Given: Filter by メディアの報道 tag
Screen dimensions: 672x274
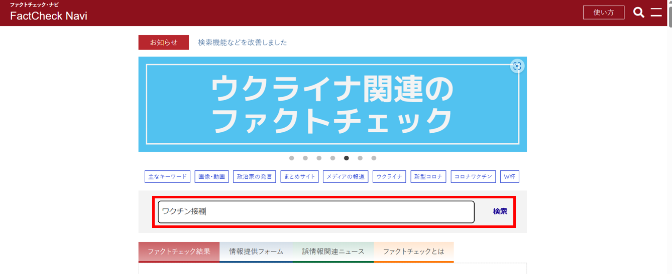Looking at the screenshot, I should 346,177.
